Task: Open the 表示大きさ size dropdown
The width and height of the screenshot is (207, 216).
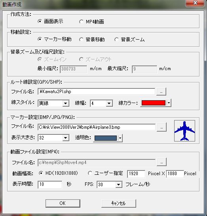Action: coord(53,138)
